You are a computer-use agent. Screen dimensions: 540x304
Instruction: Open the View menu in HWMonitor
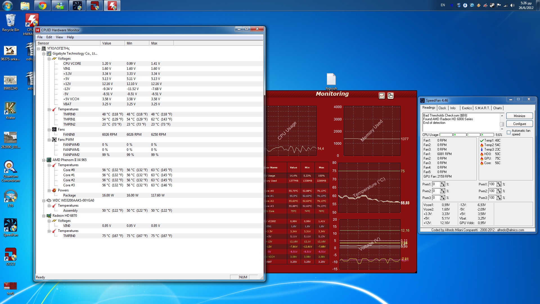point(59,37)
